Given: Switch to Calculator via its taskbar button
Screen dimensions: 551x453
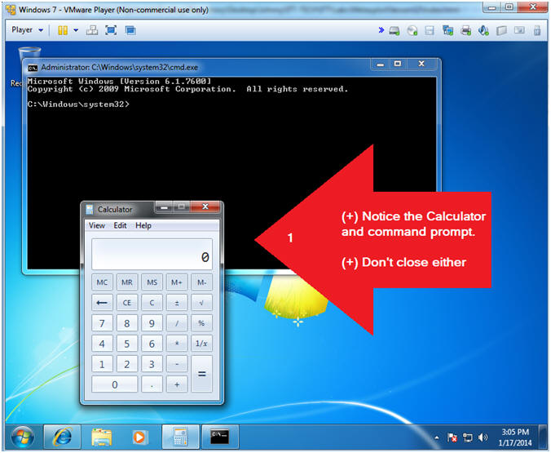Looking at the screenshot, I should click(x=181, y=437).
